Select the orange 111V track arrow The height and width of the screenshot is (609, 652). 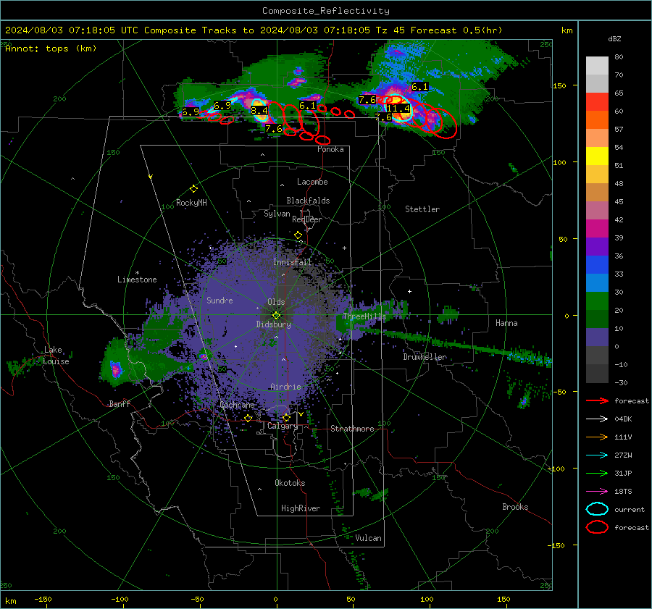coord(597,437)
